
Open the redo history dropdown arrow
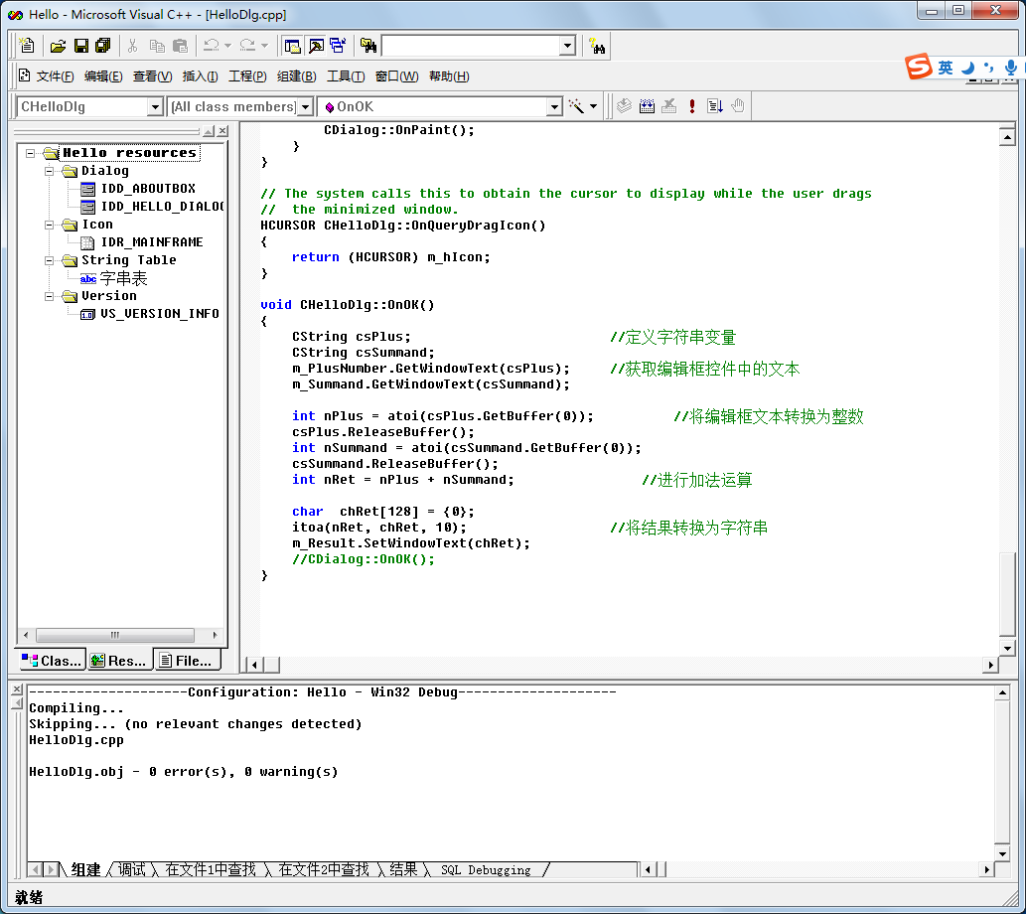(x=264, y=46)
